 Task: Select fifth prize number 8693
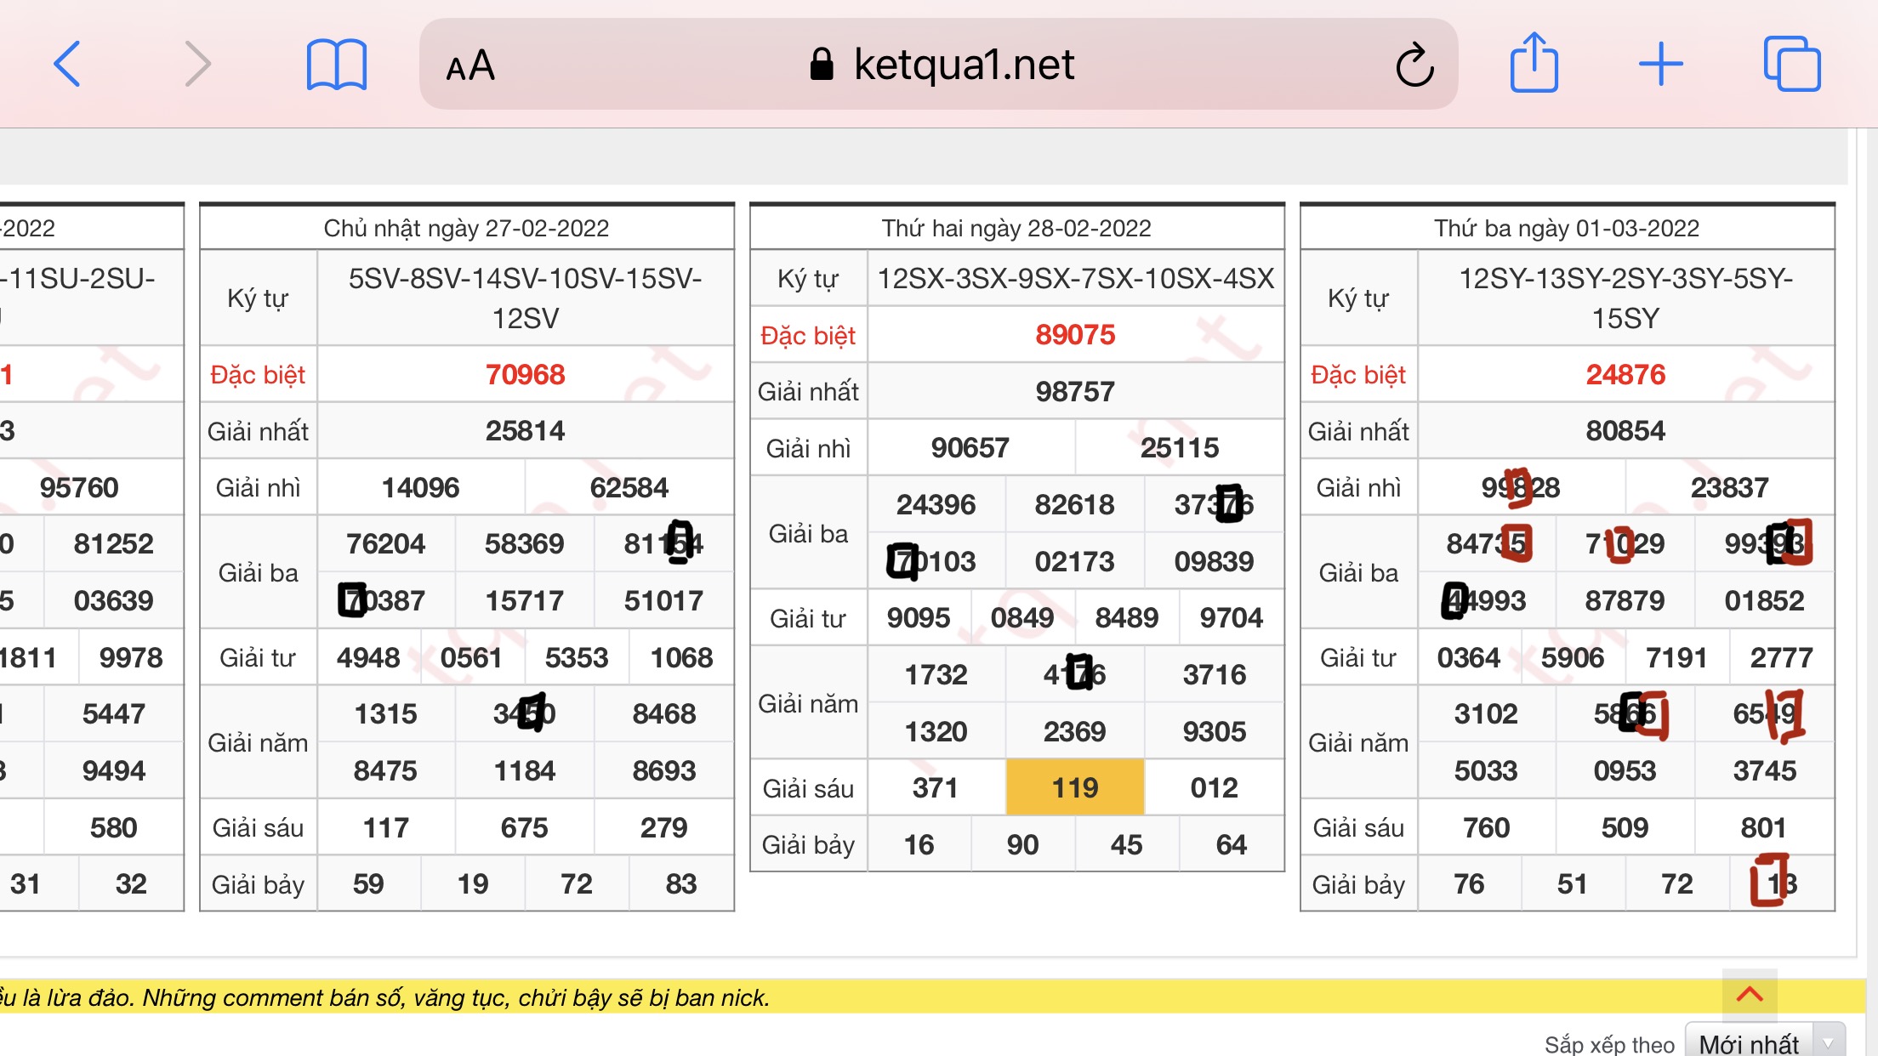[x=663, y=770]
